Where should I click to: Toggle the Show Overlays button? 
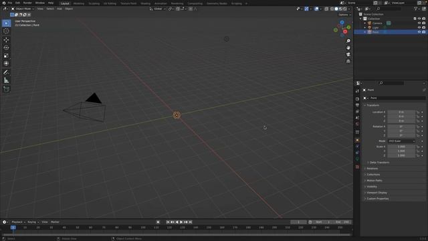pyautogui.click(x=316, y=9)
